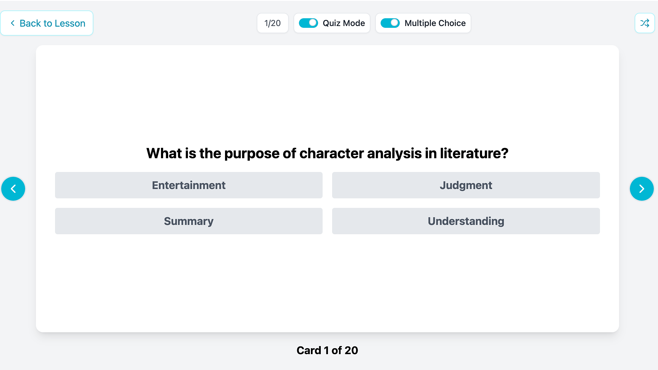Choose the Entertainment answer

[x=189, y=185]
